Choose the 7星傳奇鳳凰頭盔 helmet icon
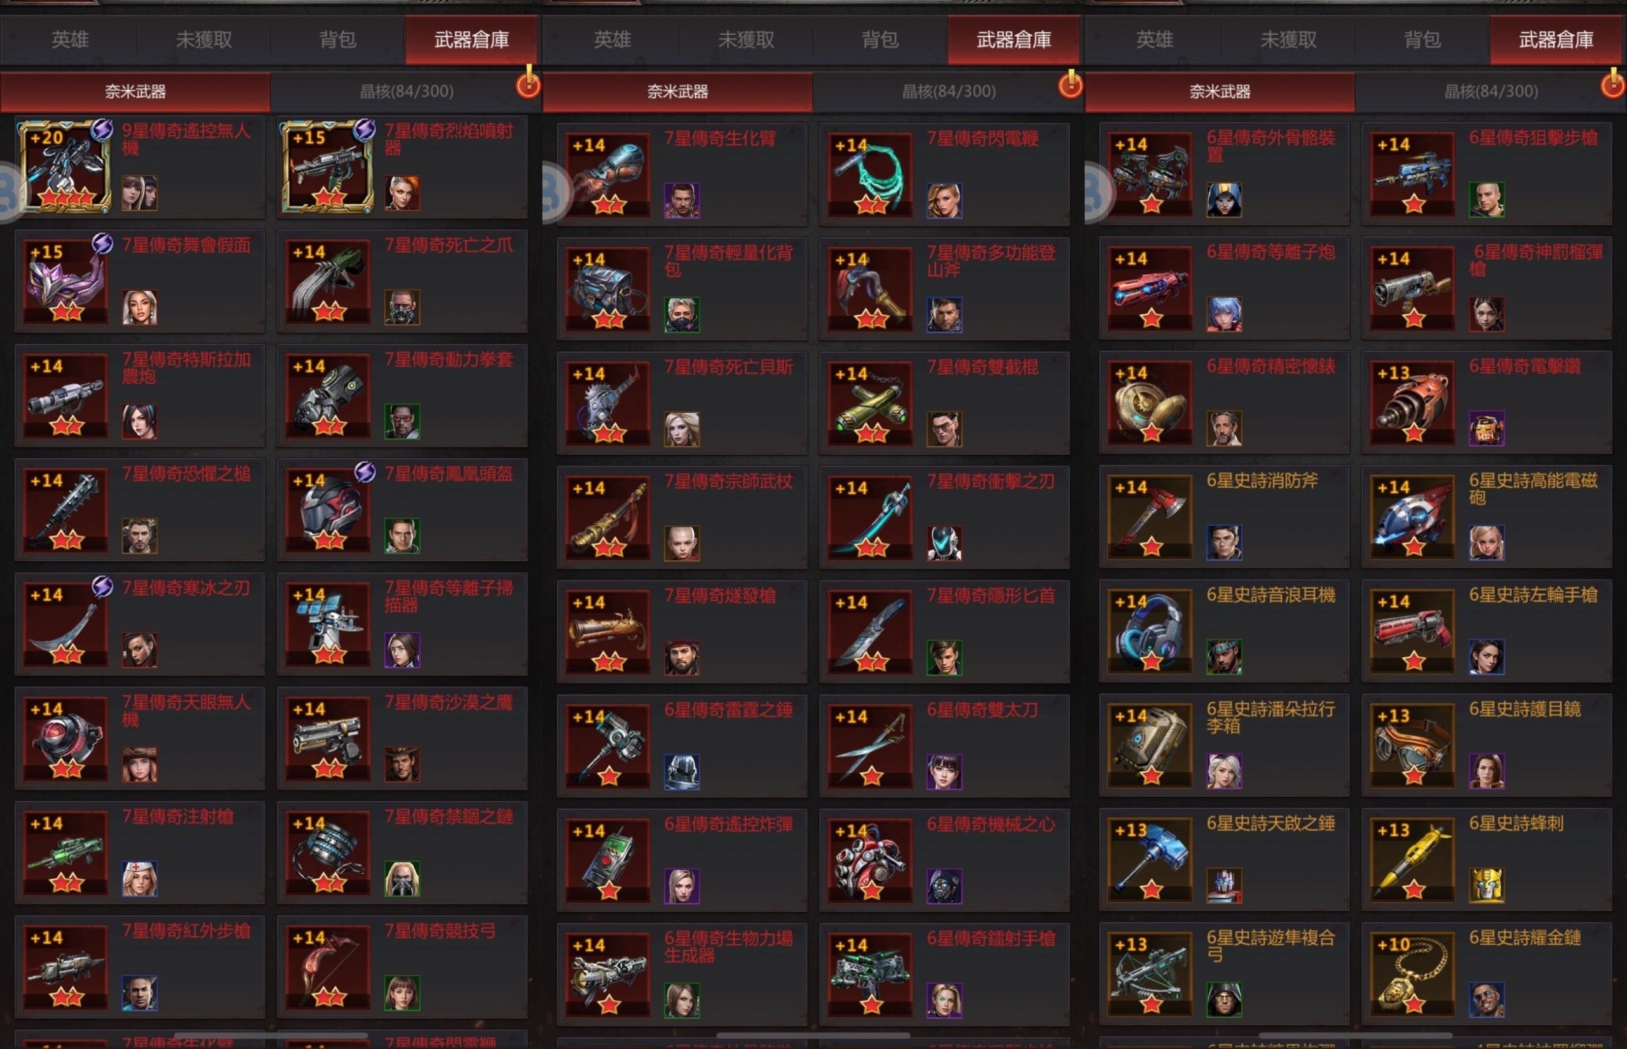Image resolution: width=1627 pixels, height=1049 pixels. tap(328, 509)
